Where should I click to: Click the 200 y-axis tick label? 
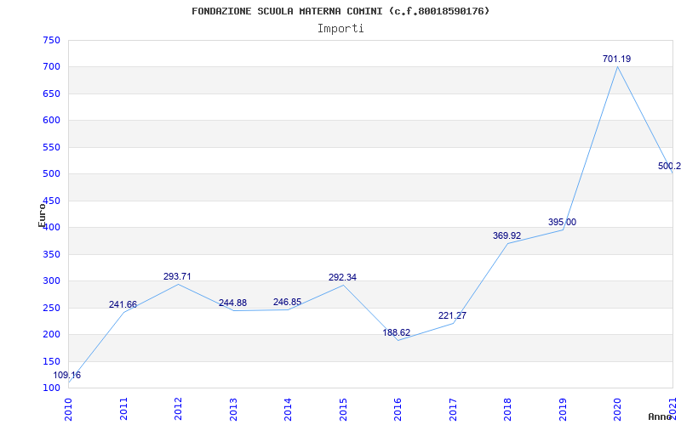pos(51,335)
